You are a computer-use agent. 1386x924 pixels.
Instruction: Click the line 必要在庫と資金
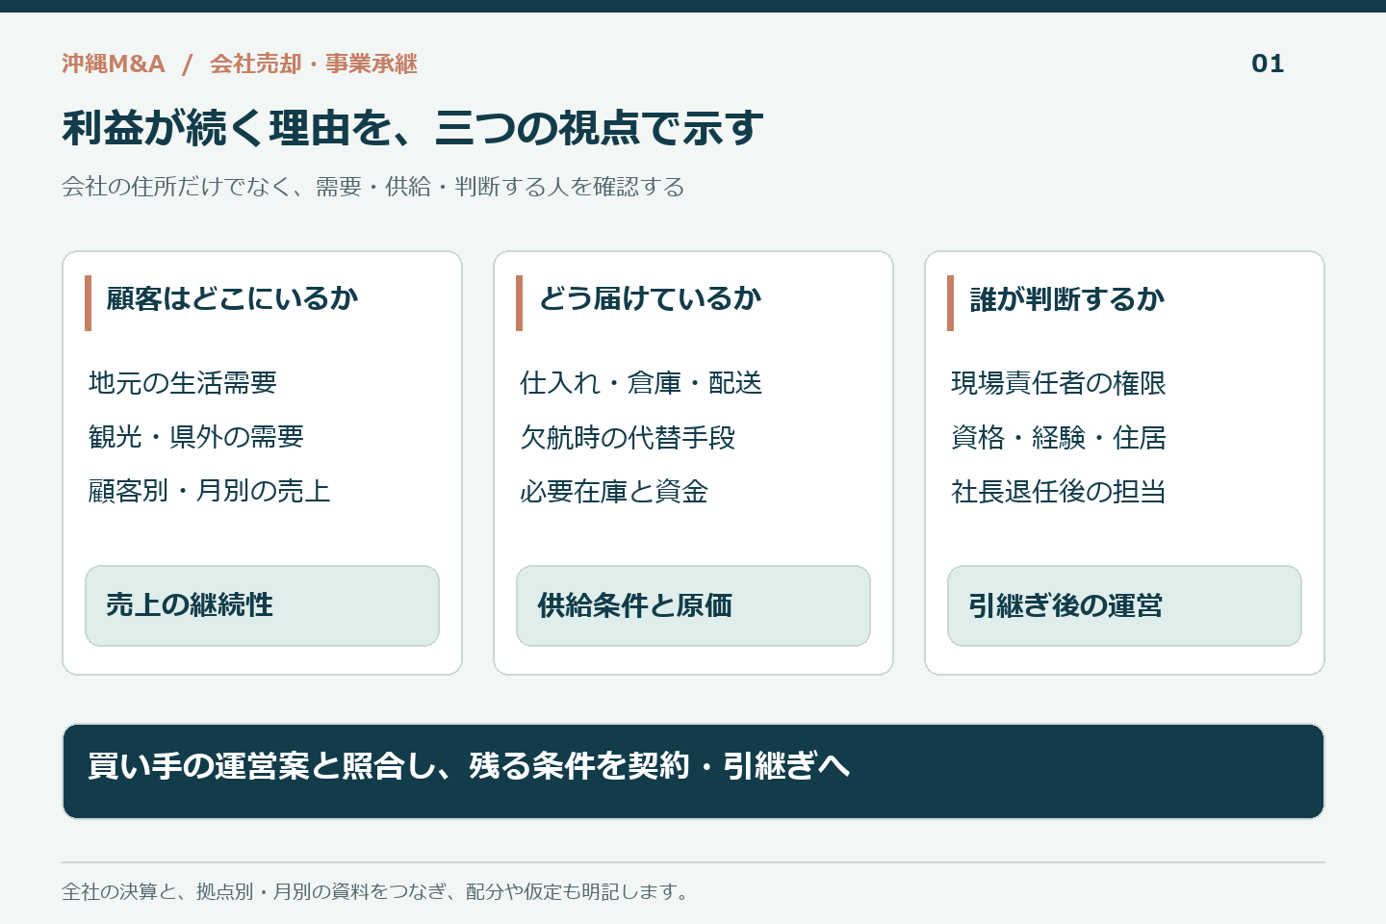614,491
